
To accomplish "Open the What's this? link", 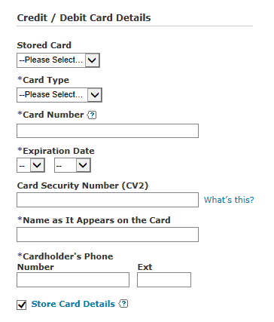I will [229, 200].
